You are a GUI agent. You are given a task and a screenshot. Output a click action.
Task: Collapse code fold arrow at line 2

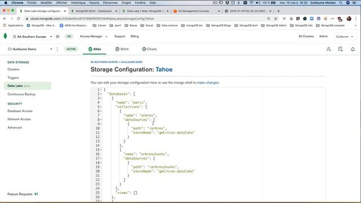tap(101, 94)
